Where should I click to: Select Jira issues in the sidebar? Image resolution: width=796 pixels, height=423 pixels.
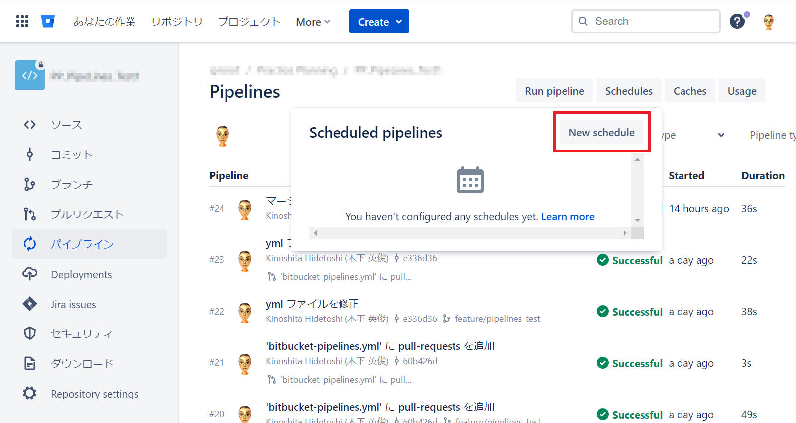pos(90,304)
